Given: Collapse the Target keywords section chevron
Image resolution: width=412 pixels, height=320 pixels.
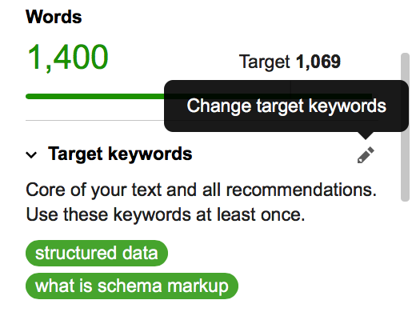Looking at the screenshot, I should pos(31,154).
